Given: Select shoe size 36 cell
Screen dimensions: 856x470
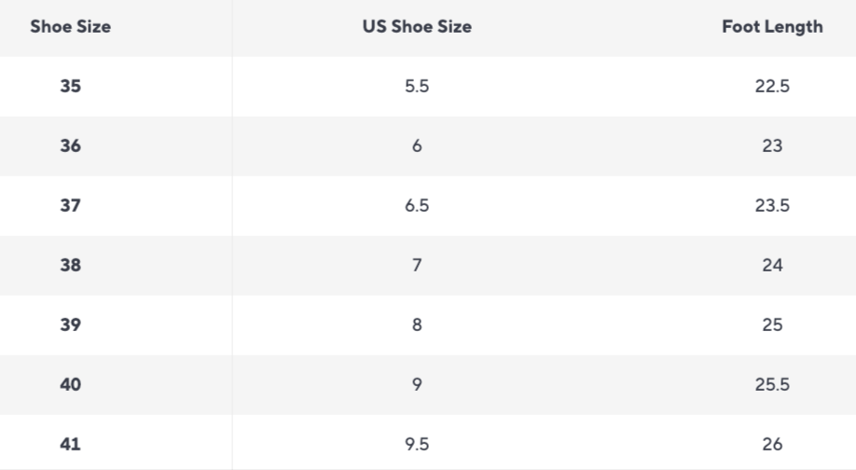Looking at the screenshot, I should [x=70, y=146].
